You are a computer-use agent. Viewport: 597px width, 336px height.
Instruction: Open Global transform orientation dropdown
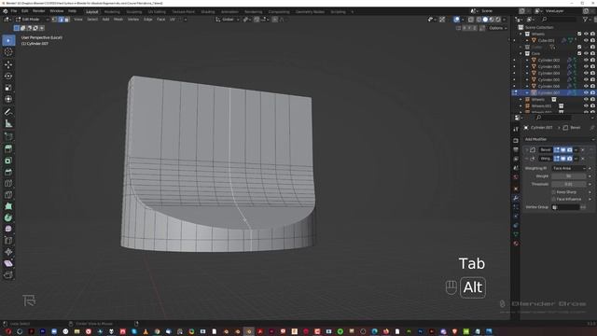click(x=228, y=19)
